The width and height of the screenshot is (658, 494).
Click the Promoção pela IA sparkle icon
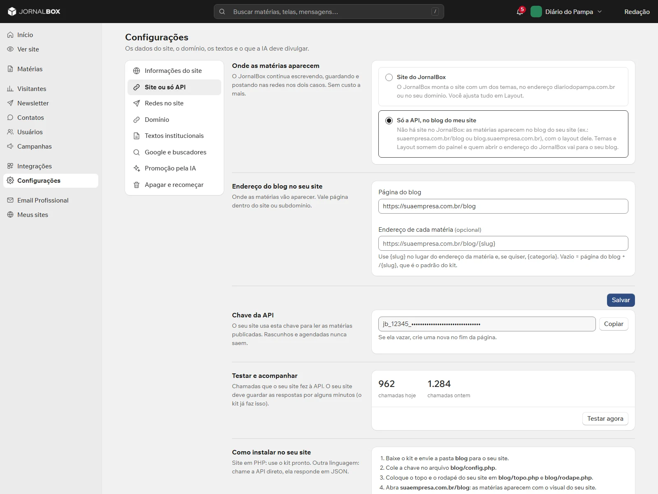[137, 168]
